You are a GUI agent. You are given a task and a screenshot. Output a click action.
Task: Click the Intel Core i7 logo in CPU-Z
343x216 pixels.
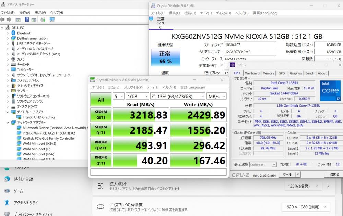click(330, 91)
